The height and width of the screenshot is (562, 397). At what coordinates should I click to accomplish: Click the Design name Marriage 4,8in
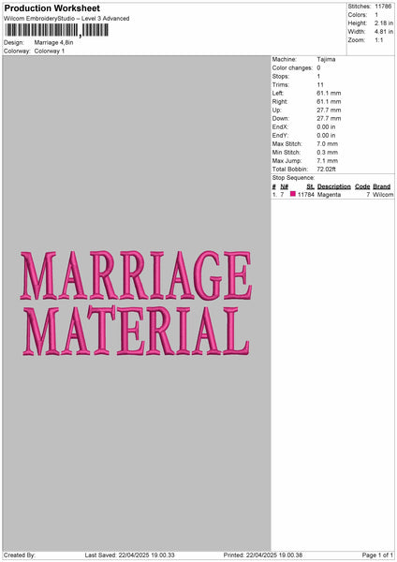pos(53,43)
